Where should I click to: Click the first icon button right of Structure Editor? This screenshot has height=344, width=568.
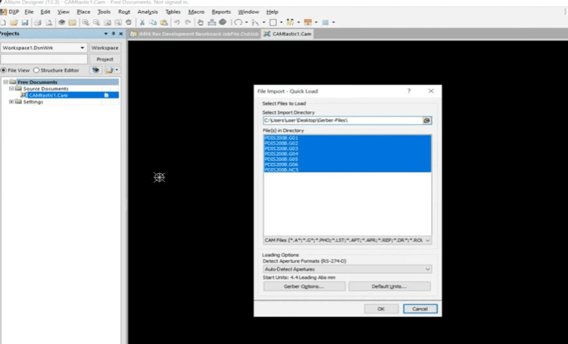click(x=95, y=70)
